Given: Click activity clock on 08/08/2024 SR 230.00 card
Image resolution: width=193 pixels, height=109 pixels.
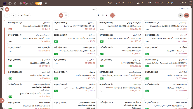Looking at the screenshot, I should [158, 35].
